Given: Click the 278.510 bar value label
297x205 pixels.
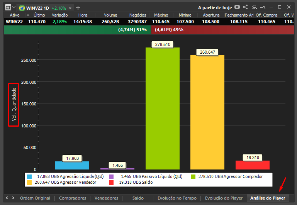Looking at the screenshot, I should [163, 44].
